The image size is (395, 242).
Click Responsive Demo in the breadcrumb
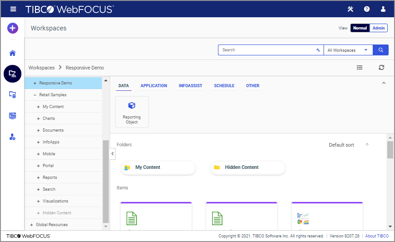coord(85,68)
